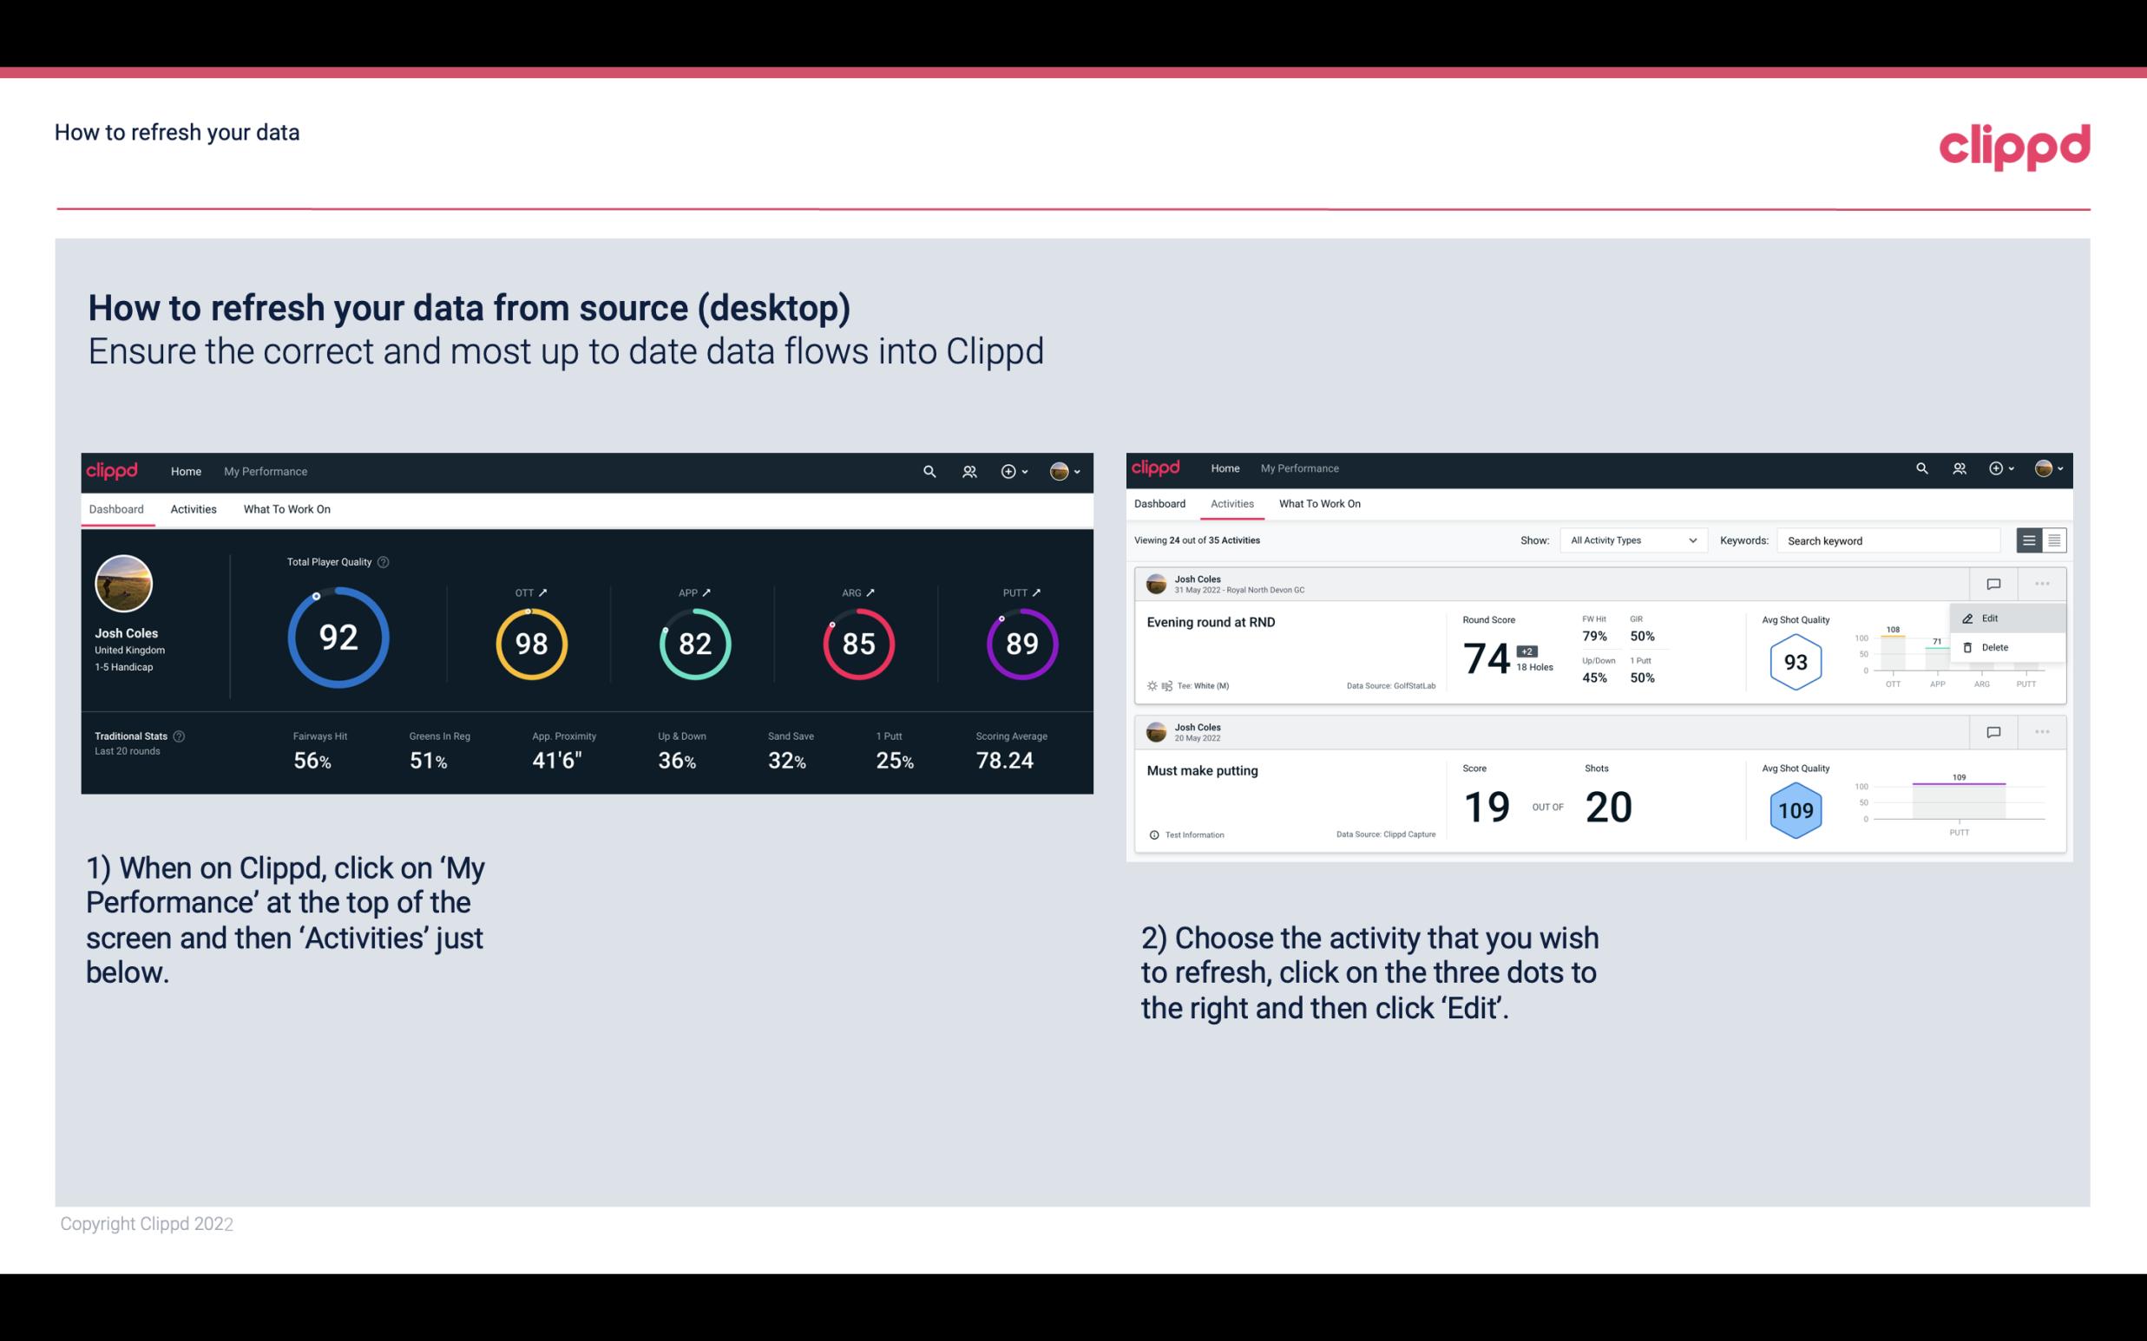Click the Clippd logo home icon
This screenshot has height=1341, width=2147.
[x=111, y=469]
